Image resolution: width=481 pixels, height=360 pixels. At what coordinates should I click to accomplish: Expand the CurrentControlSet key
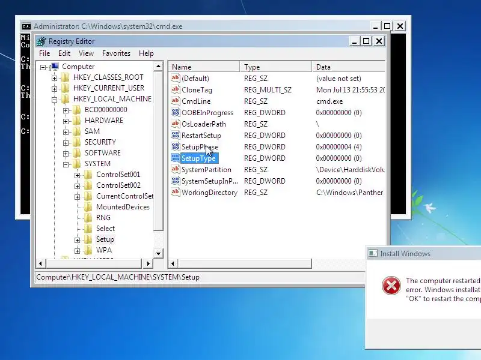click(x=78, y=197)
